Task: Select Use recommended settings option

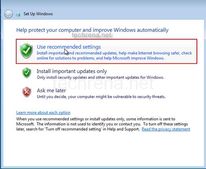Action: point(107,51)
